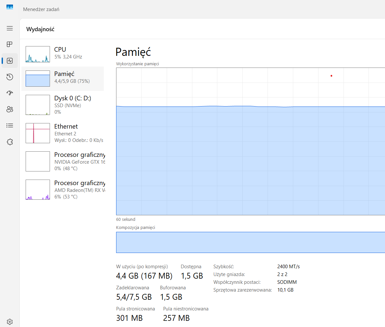Click the W użyciu 4,4 GB value
The image size is (385, 327).
coord(144,276)
